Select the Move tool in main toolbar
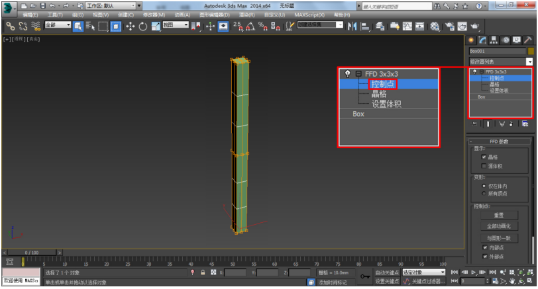The width and height of the screenshot is (538, 289). point(130,26)
